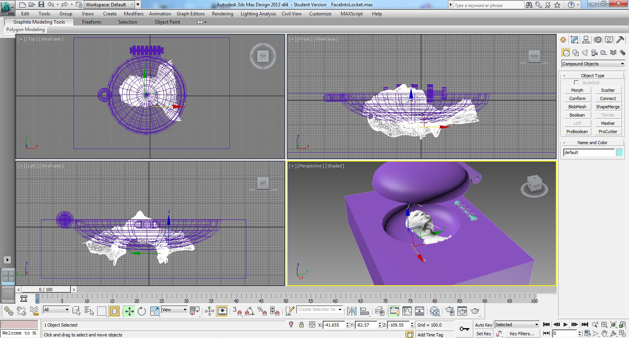The height and width of the screenshot is (338, 629).
Task: Open the All selection filter dropdown
Action: [56, 310]
